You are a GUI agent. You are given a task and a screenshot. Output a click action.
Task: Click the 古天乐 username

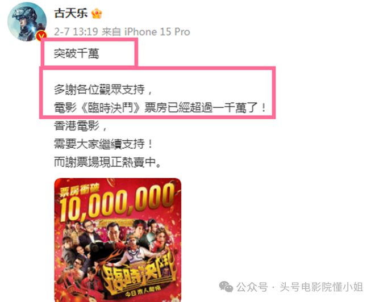(71, 13)
